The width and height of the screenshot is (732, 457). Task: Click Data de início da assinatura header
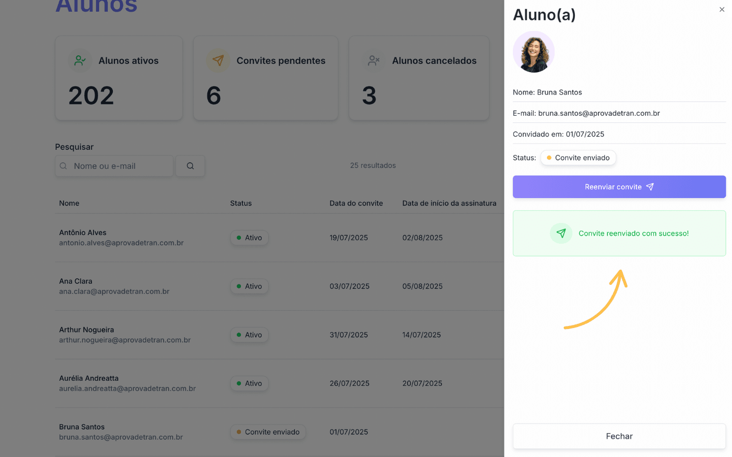pyautogui.click(x=449, y=203)
